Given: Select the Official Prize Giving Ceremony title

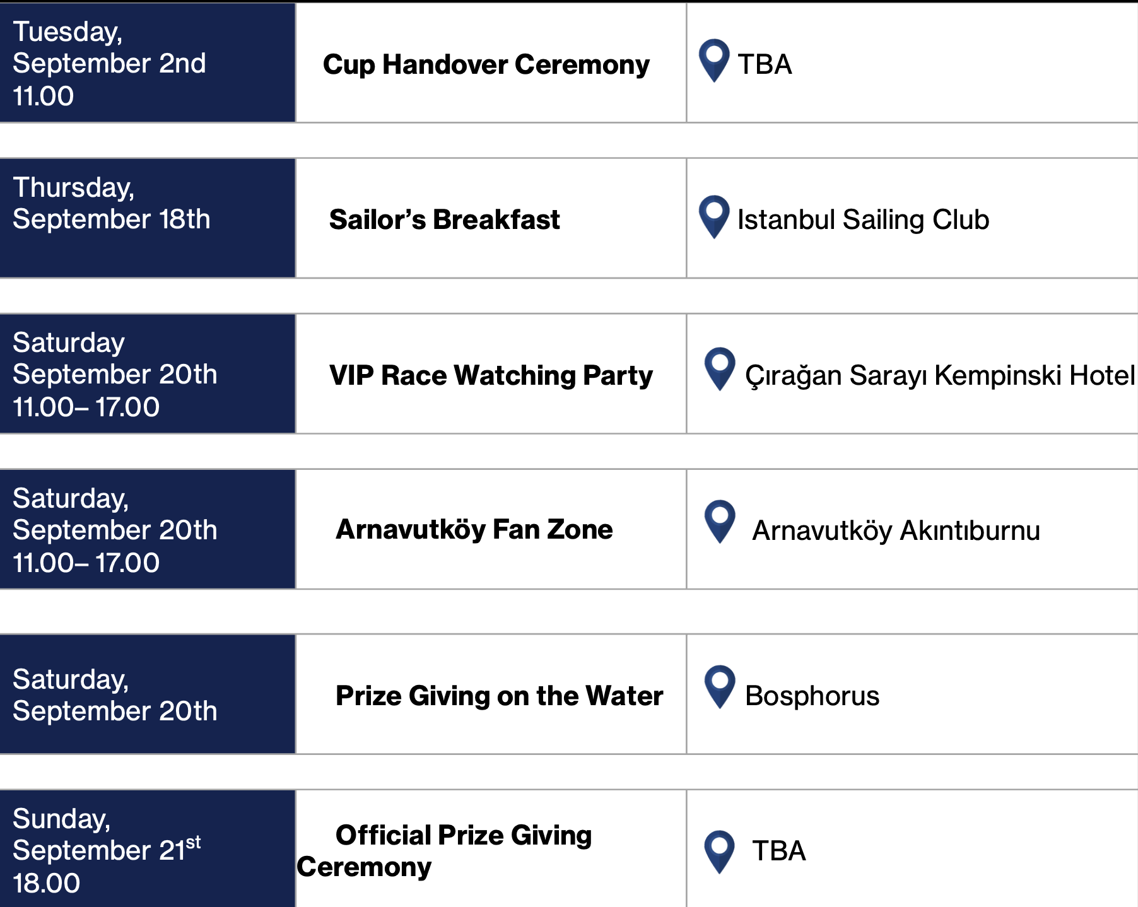Looking at the screenshot, I should tap(445, 851).
